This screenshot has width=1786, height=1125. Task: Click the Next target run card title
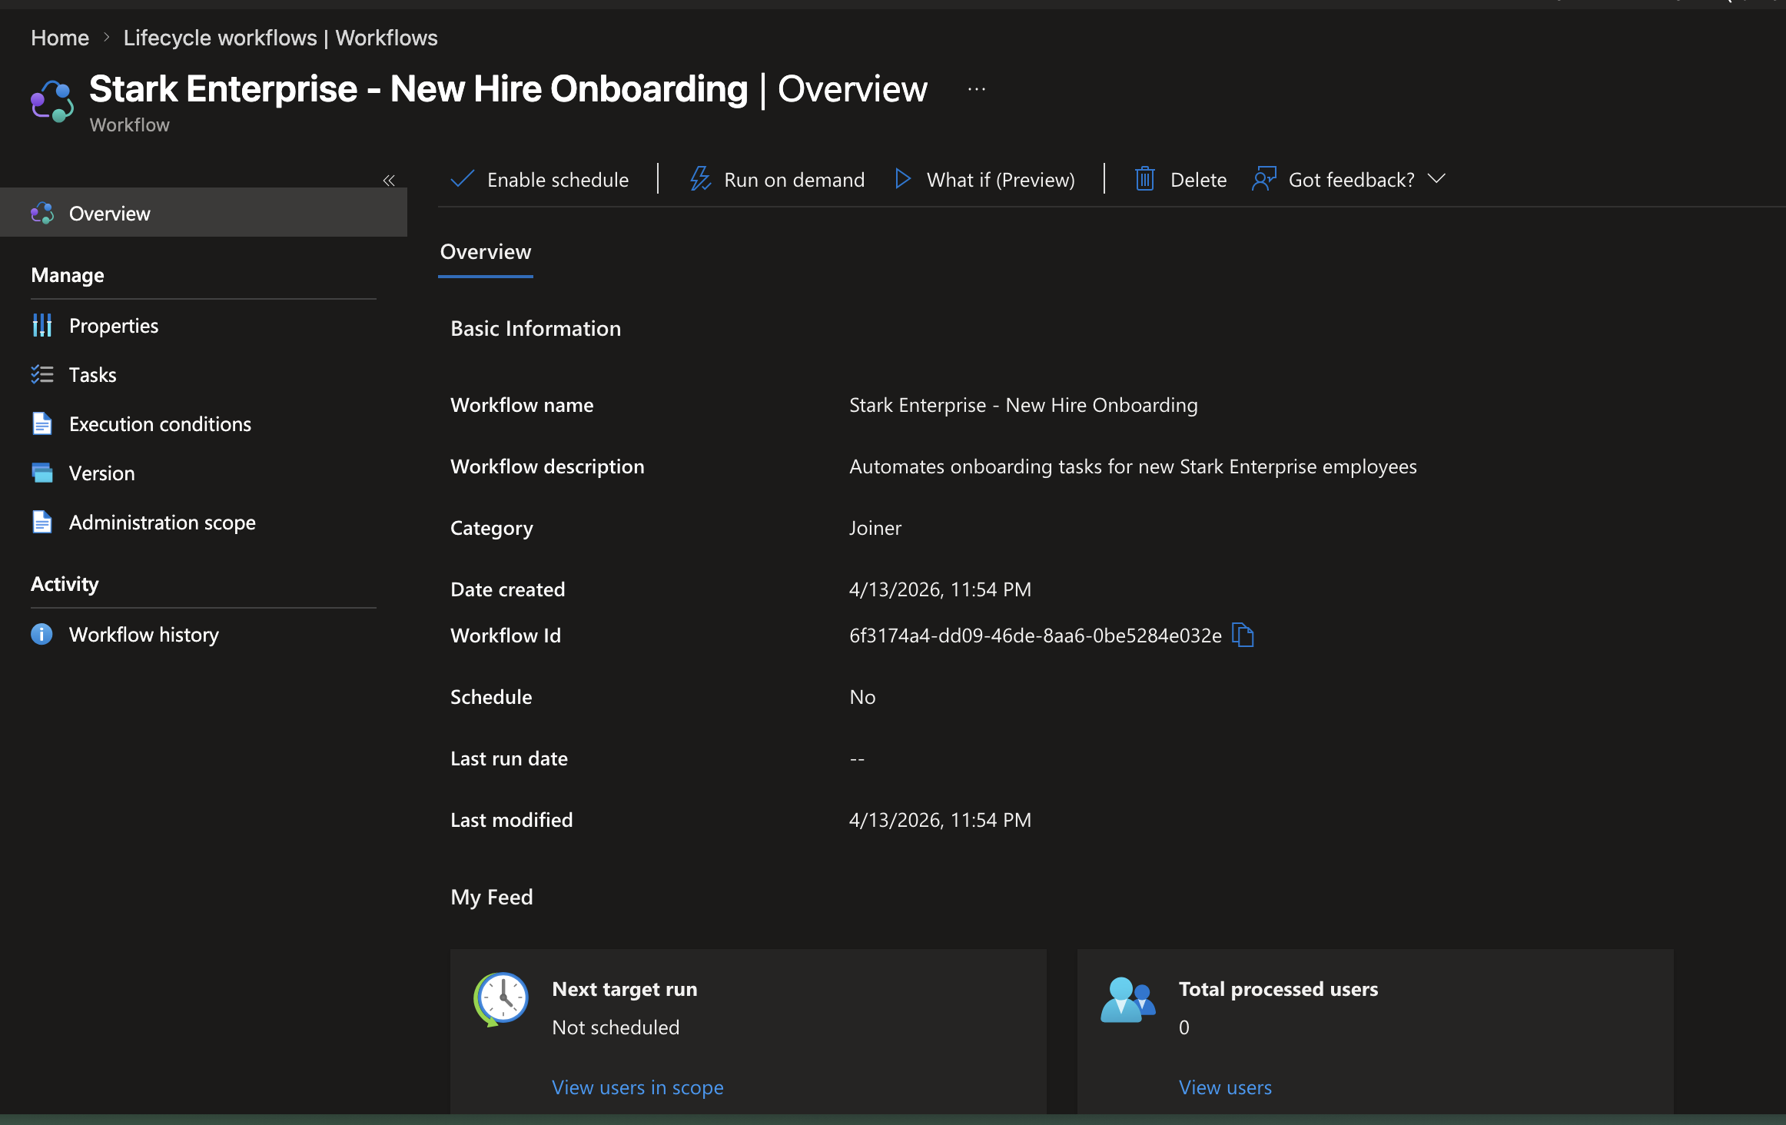[625, 989]
